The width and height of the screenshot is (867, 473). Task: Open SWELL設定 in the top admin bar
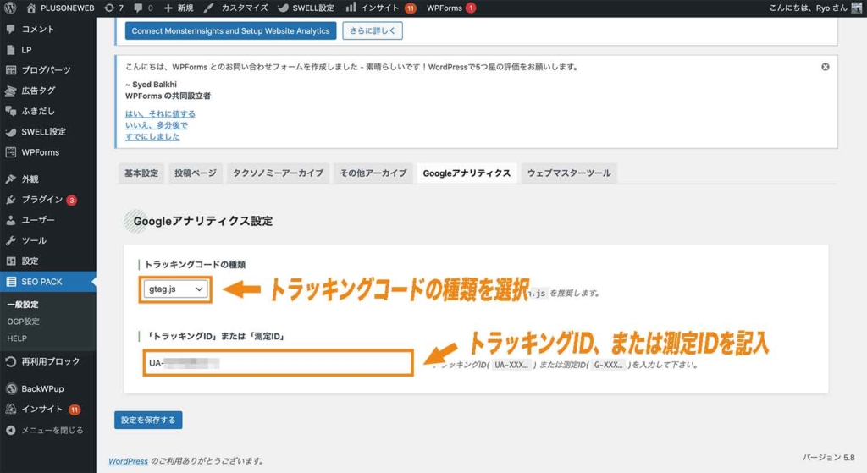306,8
